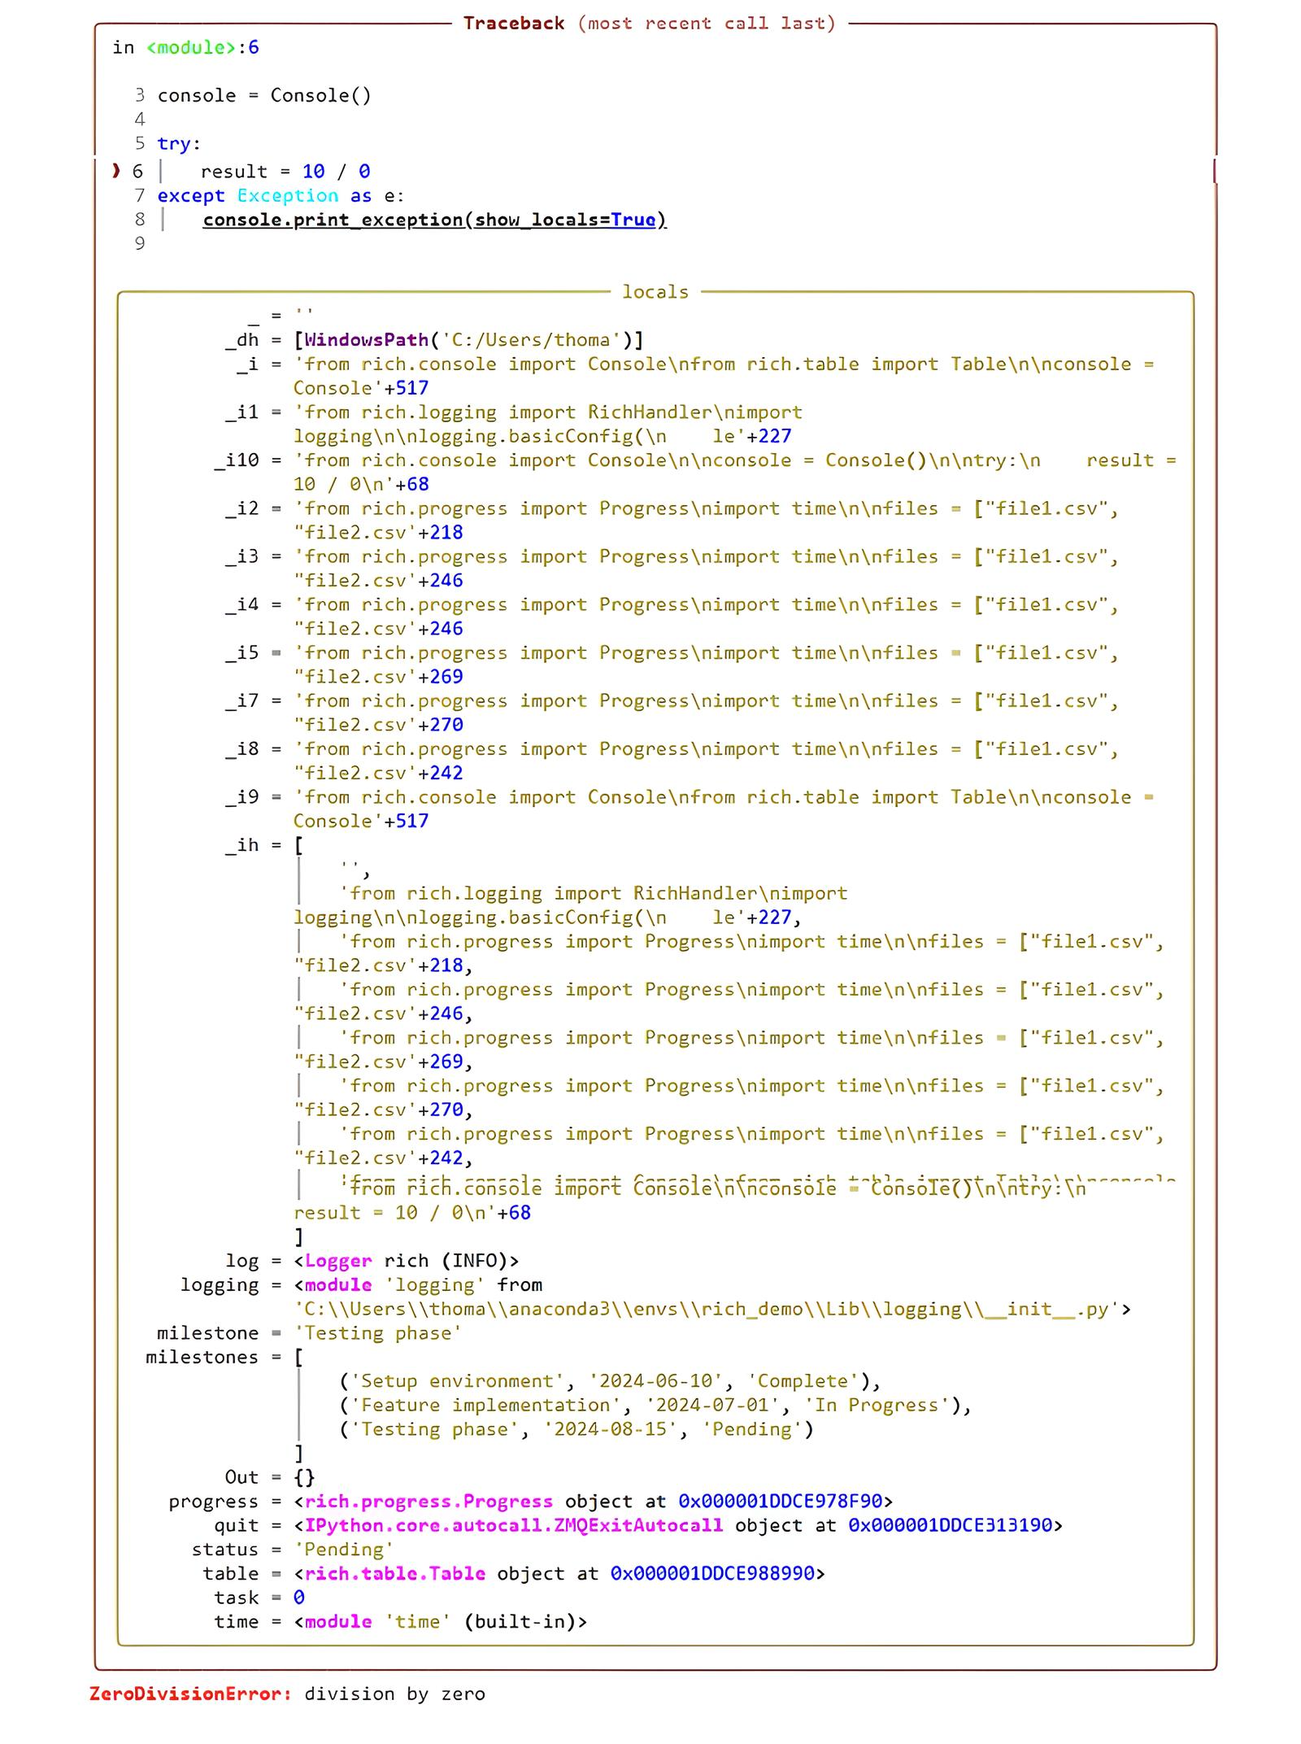Click the "Out" variable name
This screenshot has height=1744, width=1301.
point(242,1477)
